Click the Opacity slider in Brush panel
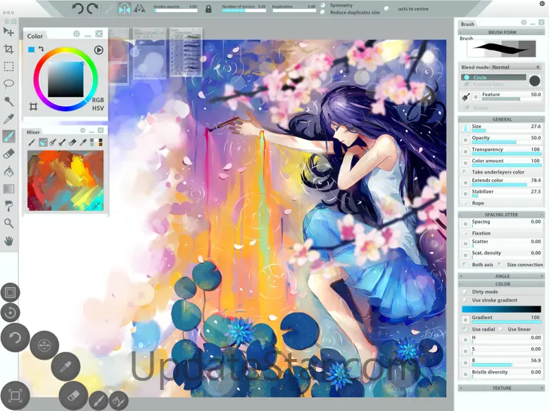 499,141
